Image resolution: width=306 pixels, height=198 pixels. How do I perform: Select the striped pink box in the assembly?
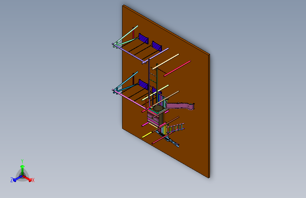(x=154, y=118)
